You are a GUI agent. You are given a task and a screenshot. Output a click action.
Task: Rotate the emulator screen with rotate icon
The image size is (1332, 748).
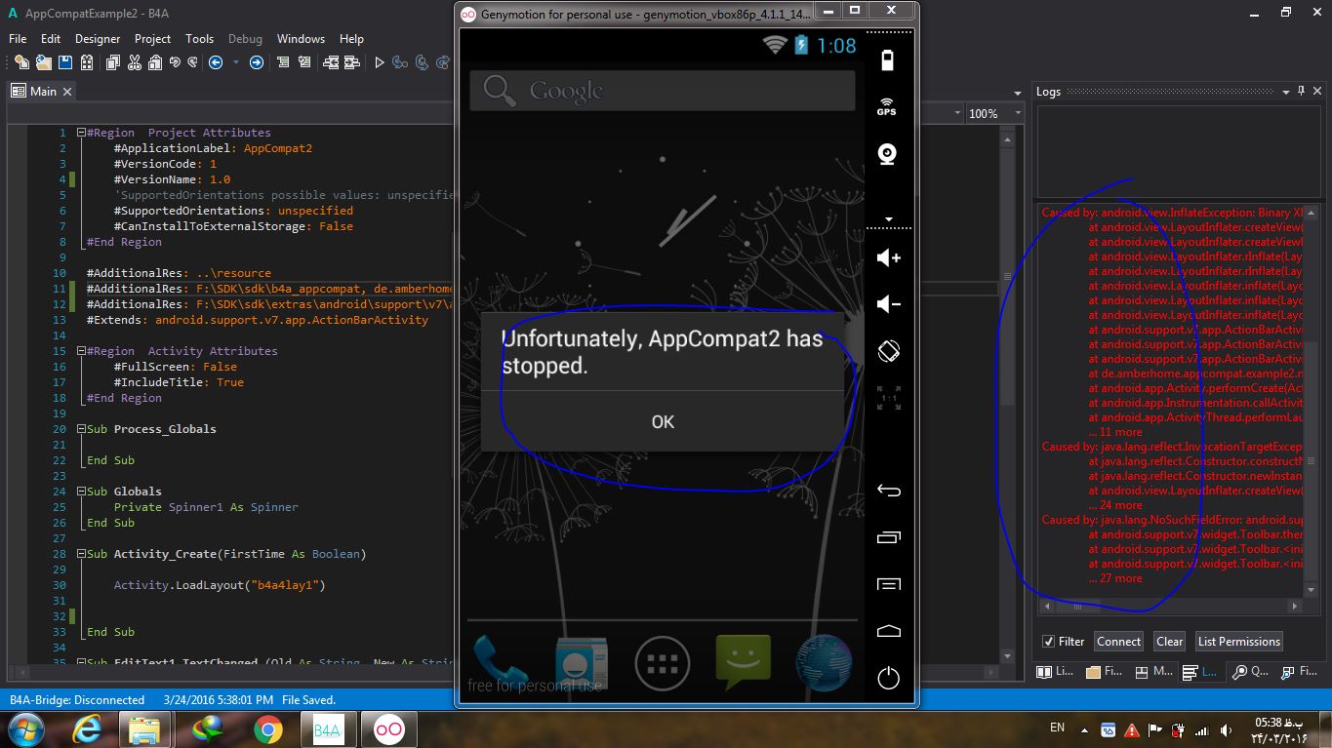pyautogui.click(x=888, y=351)
